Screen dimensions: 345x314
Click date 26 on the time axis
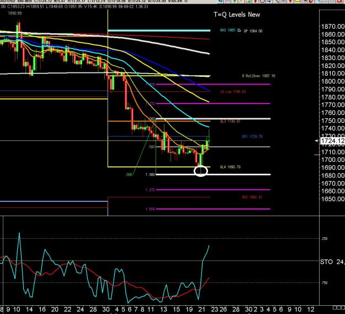coord(223,310)
